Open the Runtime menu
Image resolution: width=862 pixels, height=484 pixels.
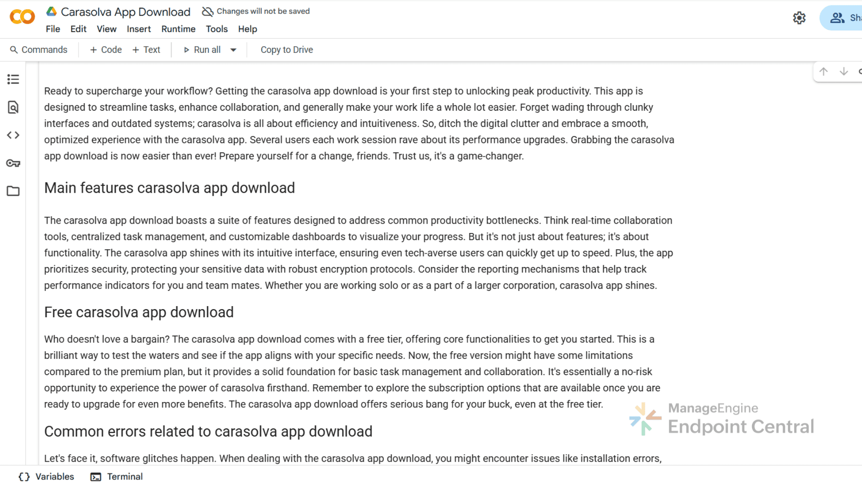(178, 29)
